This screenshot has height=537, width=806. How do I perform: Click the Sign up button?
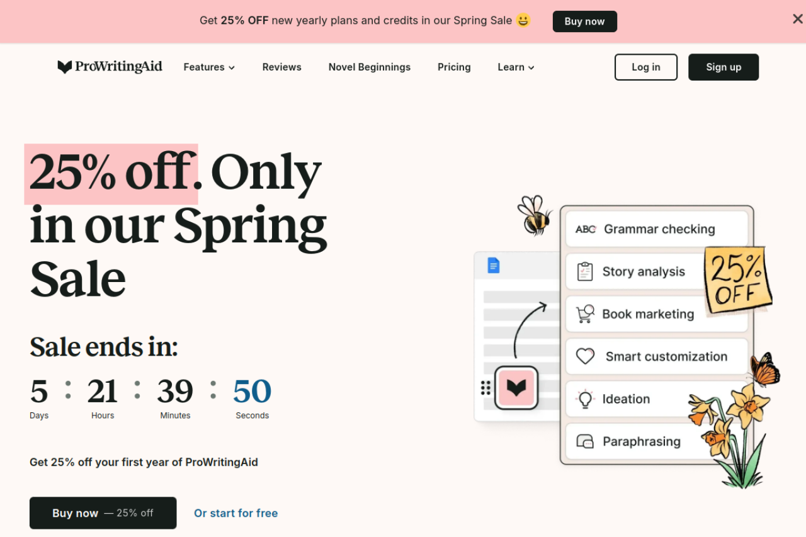724,67
